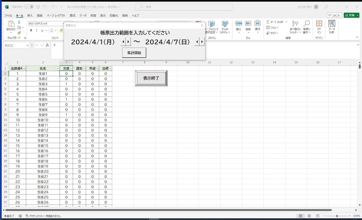The height and width of the screenshot is (220, 362).
Task: Toggle Bold formatting
Action: [x=31, y=30]
